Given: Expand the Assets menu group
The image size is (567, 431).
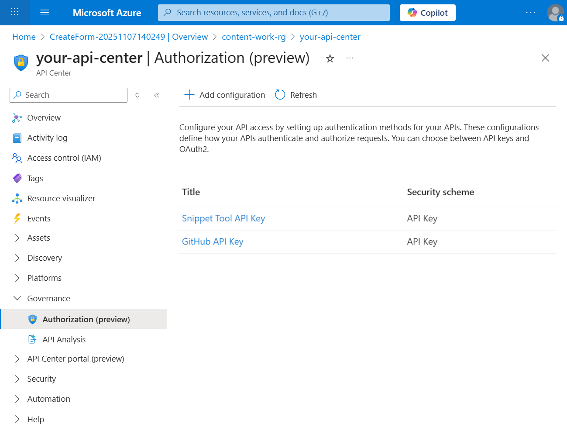Looking at the screenshot, I should (x=17, y=238).
